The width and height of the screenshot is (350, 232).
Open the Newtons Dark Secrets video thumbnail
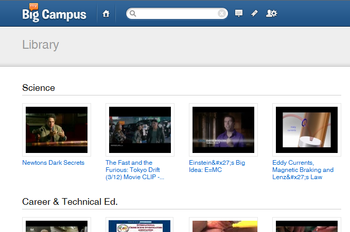pos(57,129)
